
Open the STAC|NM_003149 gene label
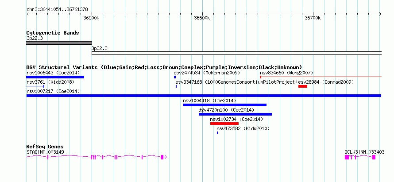coord(45,152)
